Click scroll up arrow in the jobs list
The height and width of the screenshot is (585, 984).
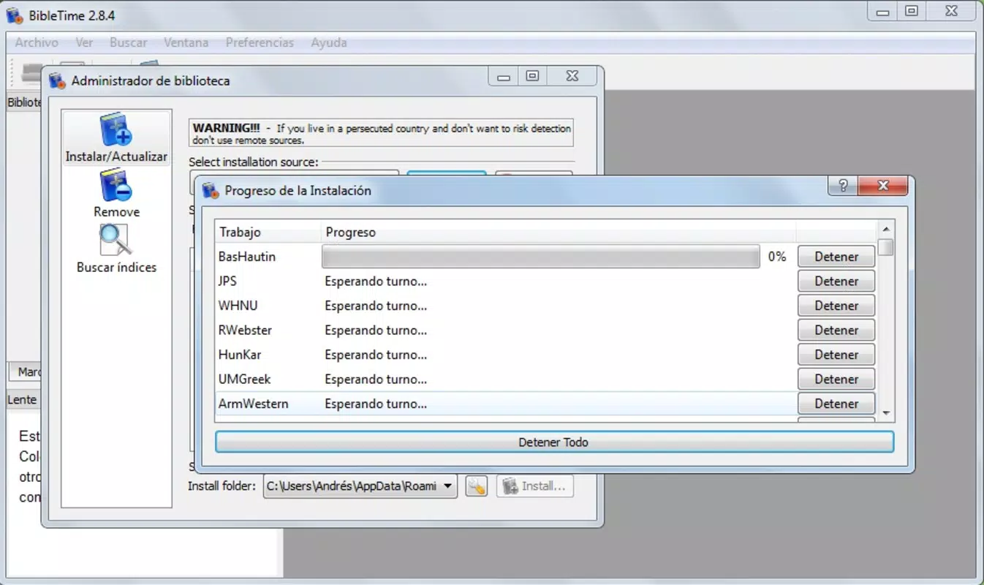pyautogui.click(x=886, y=230)
